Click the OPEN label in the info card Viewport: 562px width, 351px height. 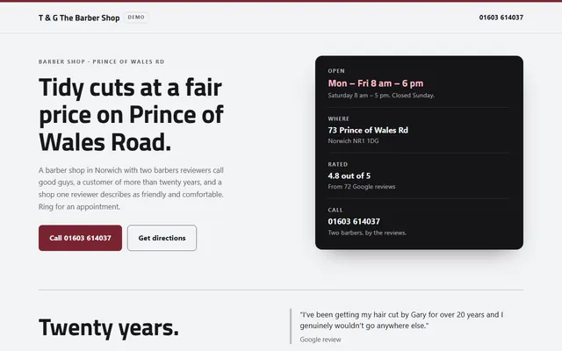(x=336, y=71)
